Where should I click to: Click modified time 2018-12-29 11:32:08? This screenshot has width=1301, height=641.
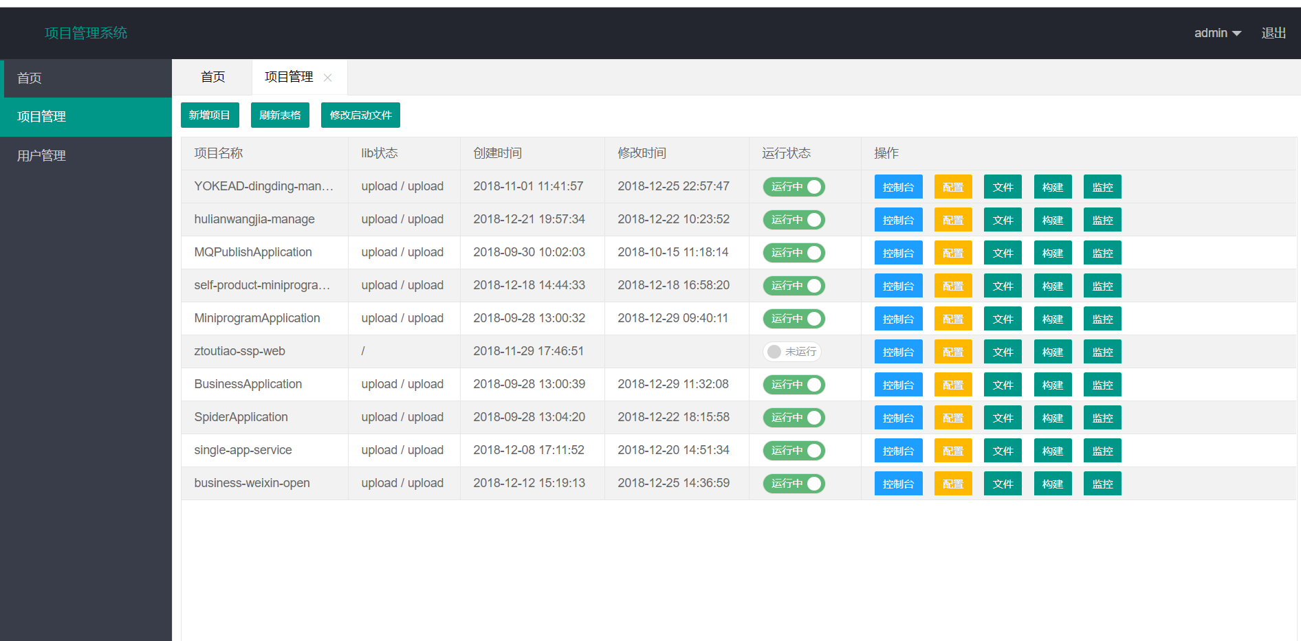pos(673,384)
